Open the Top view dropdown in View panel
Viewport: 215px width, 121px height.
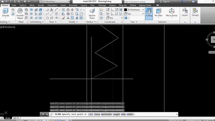(134, 14)
